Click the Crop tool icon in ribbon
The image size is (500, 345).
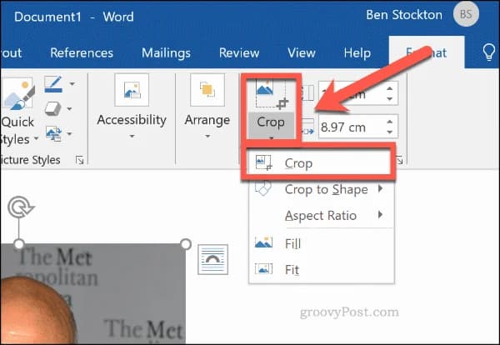(x=271, y=95)
